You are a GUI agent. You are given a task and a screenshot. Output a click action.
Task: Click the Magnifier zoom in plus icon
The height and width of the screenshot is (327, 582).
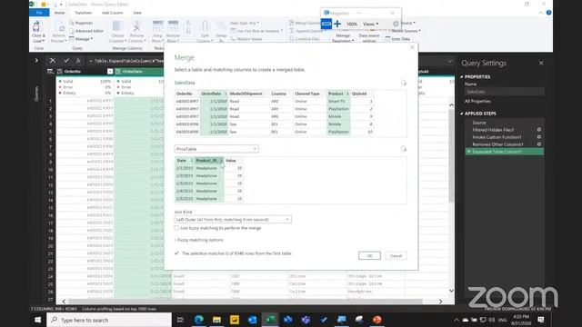point(337,25)
